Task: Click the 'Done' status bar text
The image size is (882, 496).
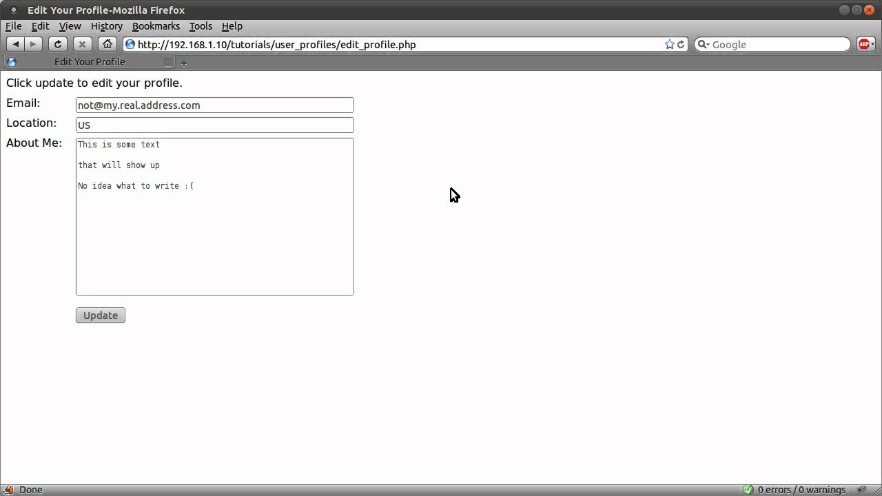Action: point(30,490)
